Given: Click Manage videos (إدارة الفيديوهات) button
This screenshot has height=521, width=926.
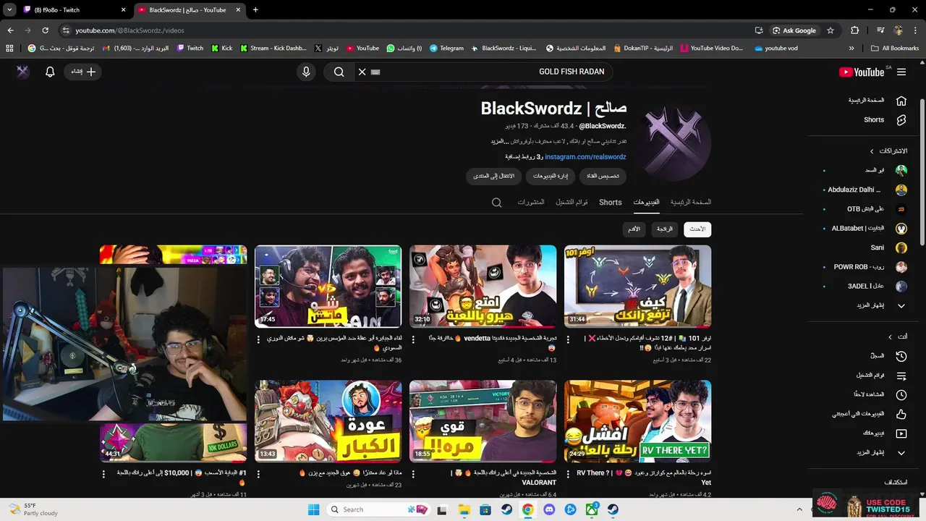Looking at the screenshot, I should [551, 176].
